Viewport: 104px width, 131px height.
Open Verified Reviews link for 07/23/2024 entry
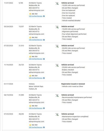pyautogui.click(x=36, y=127)
